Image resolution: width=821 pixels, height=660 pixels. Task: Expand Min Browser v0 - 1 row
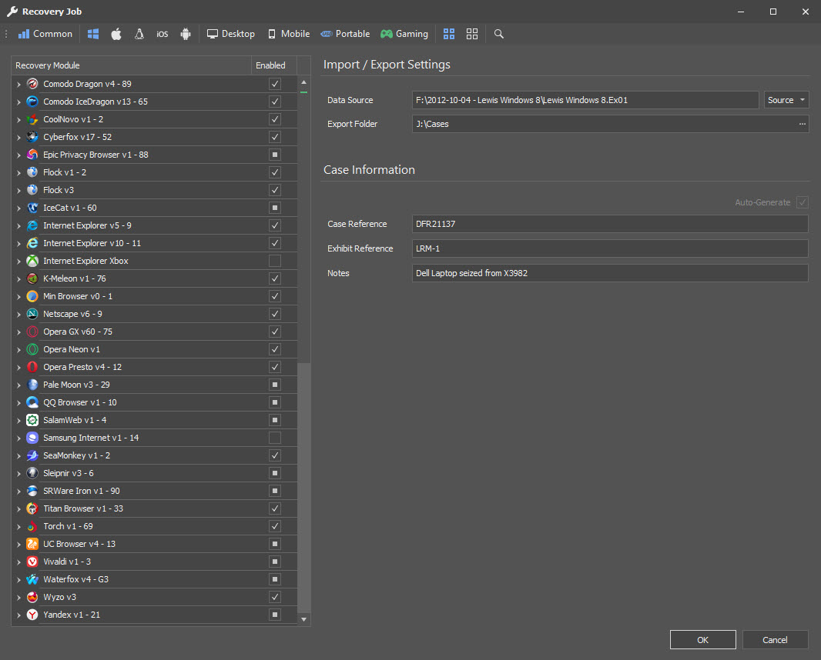(18, 296)
